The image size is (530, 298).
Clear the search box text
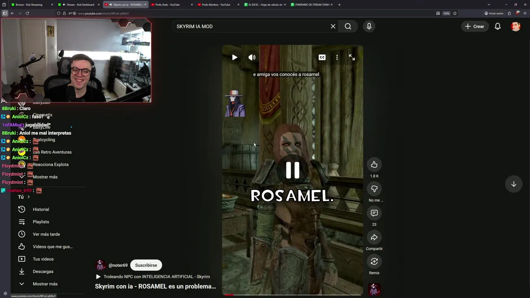(x=333, y=26)
